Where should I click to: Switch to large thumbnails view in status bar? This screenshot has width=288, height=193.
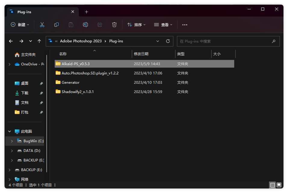(x=279, y=185)
